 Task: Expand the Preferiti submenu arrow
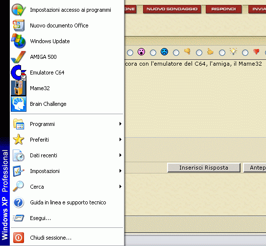(121, 140)
